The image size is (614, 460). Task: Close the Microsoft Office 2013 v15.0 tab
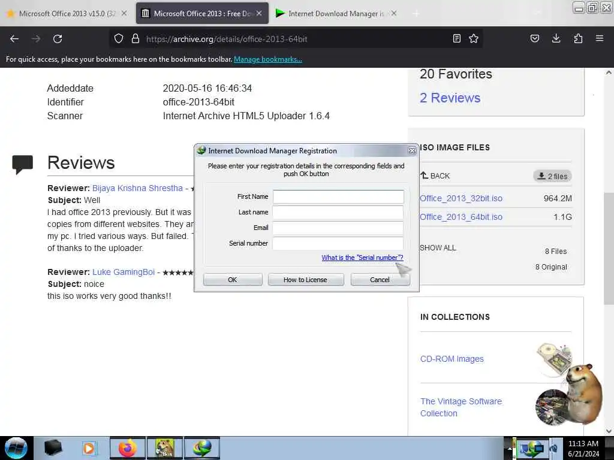(x=124, y=13)
